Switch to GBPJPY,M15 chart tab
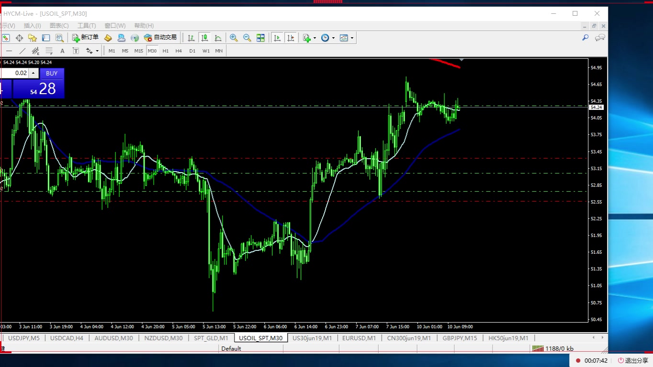 tap(460, 338)
